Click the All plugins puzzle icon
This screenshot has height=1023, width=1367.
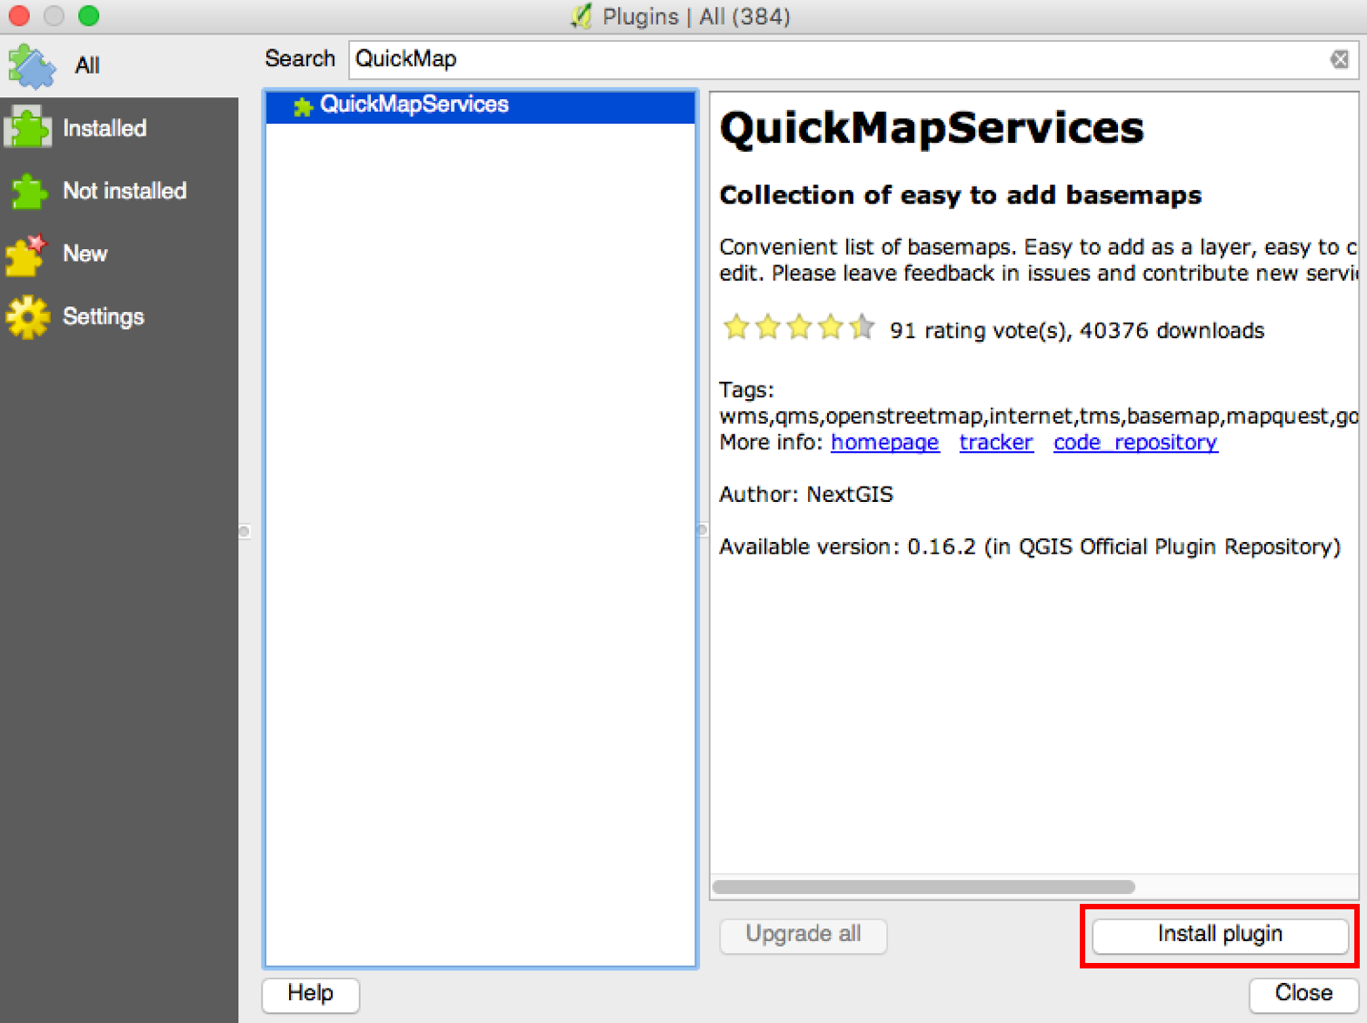point(31,66)
